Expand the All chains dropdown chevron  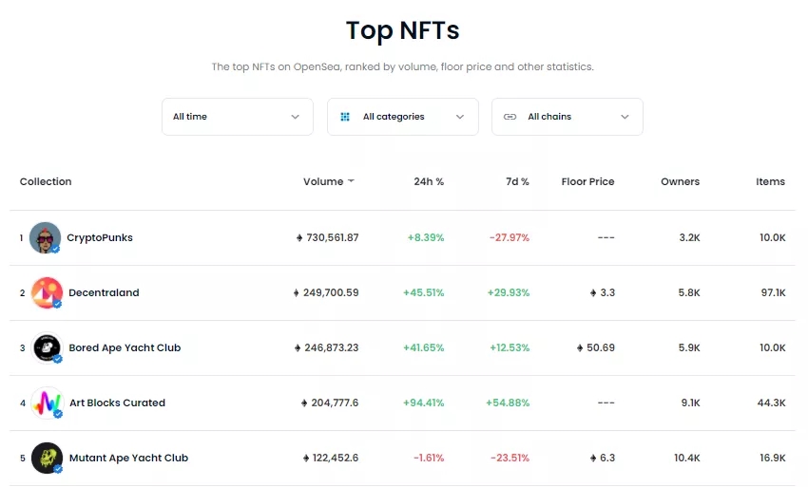(x=625, y=117)
